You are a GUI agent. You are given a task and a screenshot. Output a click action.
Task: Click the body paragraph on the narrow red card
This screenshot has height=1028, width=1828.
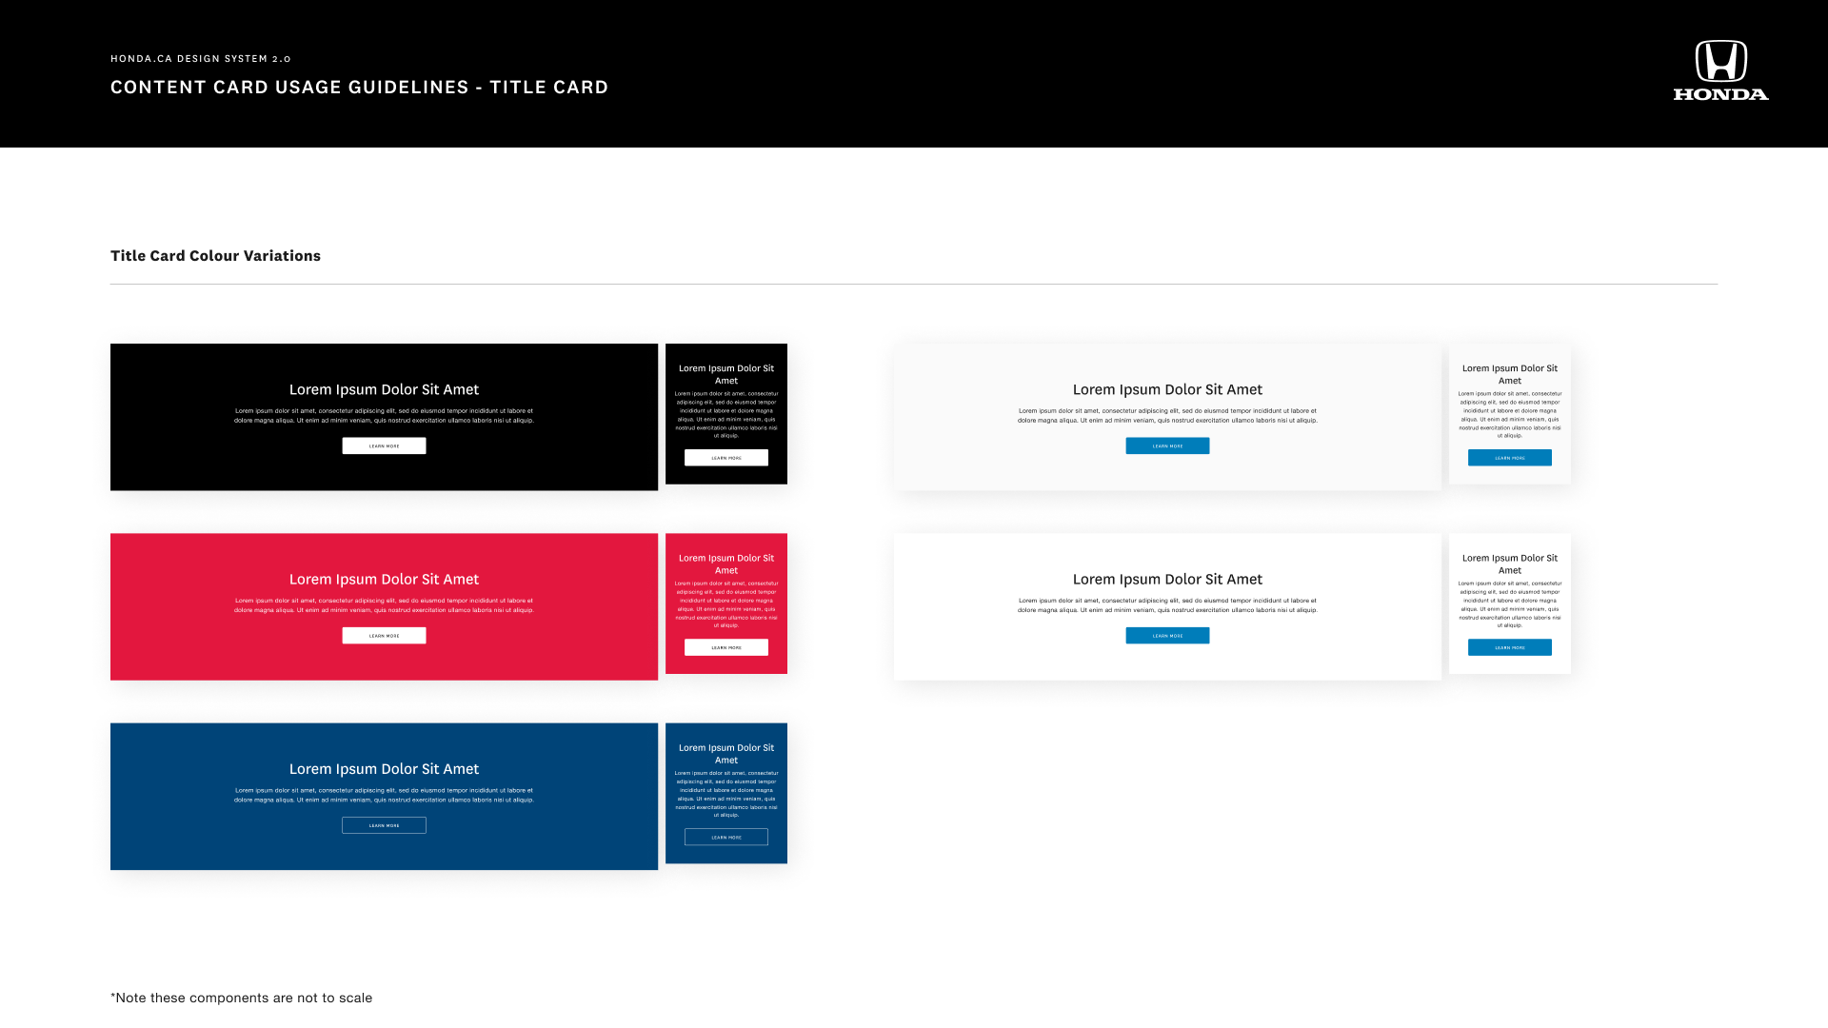click(x=726, y=604)
